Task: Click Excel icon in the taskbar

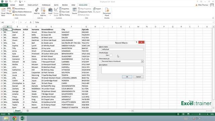Action: 23,118
